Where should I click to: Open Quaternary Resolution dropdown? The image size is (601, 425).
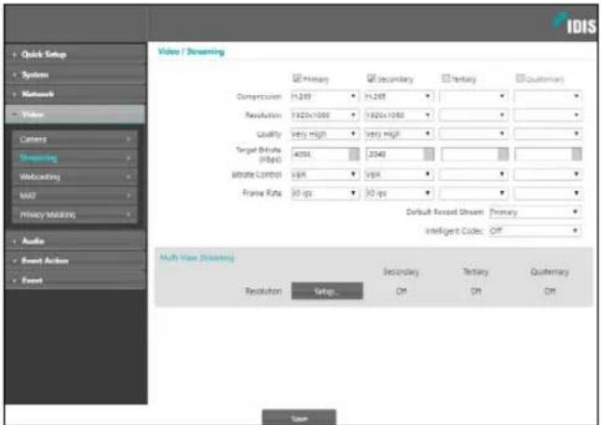[548, 115]
